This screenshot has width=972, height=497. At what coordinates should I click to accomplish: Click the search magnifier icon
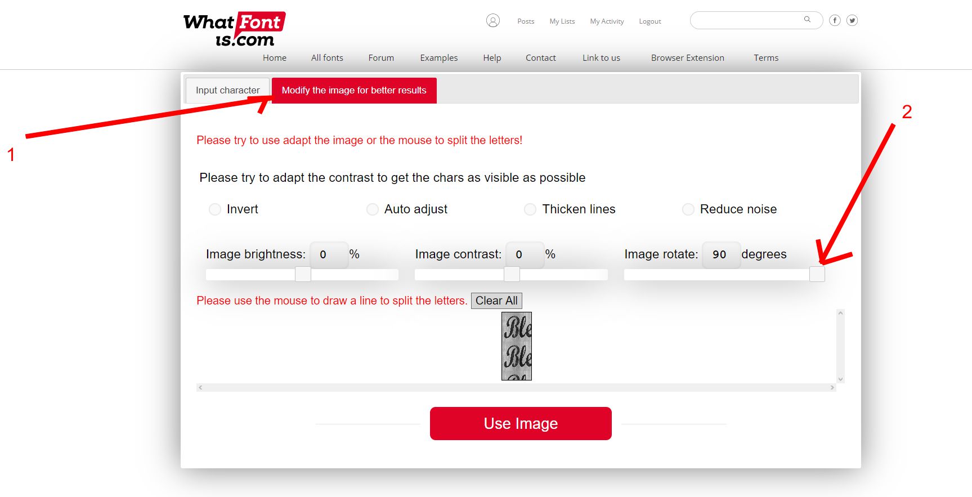pos(807,20)
